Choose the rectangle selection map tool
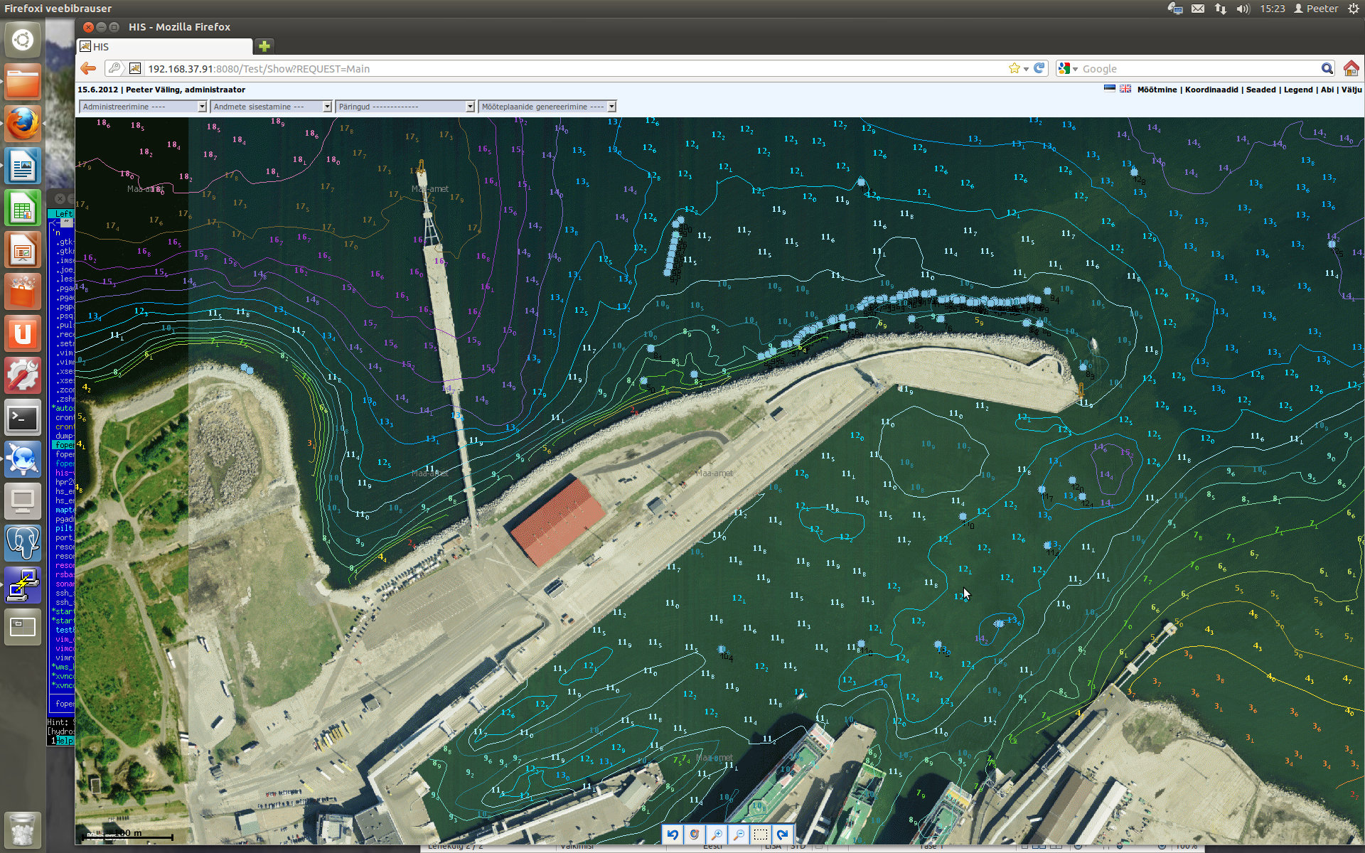The image size is (1365, 853). pos(761,835)
